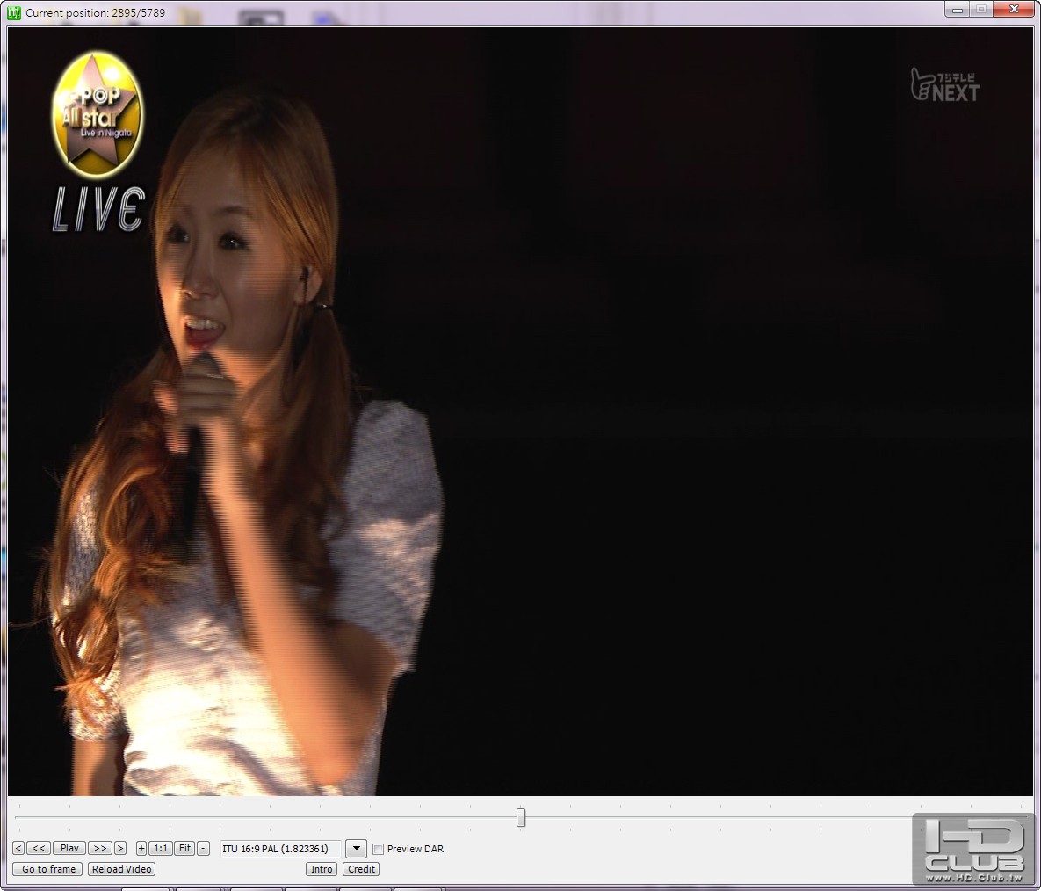Mark the Intro position
Screen dimensions: 1041x891
(322, 869)
